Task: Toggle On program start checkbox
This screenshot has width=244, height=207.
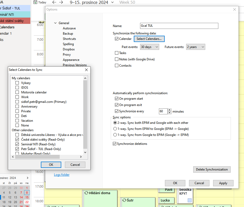Action: [117, 99]
